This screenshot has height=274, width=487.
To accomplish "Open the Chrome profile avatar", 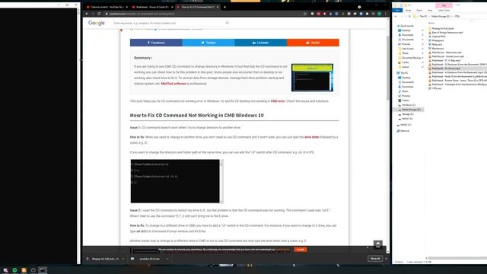I will (x=379, y=14).
